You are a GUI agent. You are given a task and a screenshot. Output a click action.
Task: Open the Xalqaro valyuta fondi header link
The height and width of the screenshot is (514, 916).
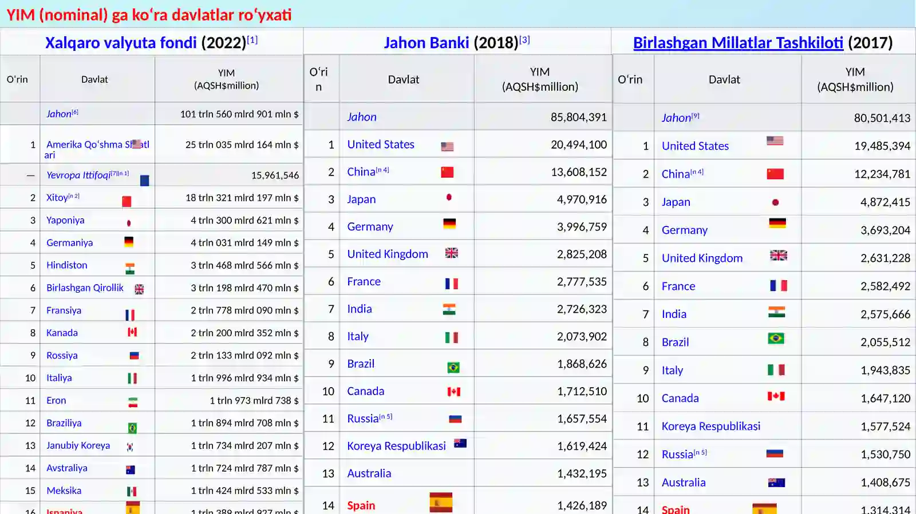(x=121, y=43)
